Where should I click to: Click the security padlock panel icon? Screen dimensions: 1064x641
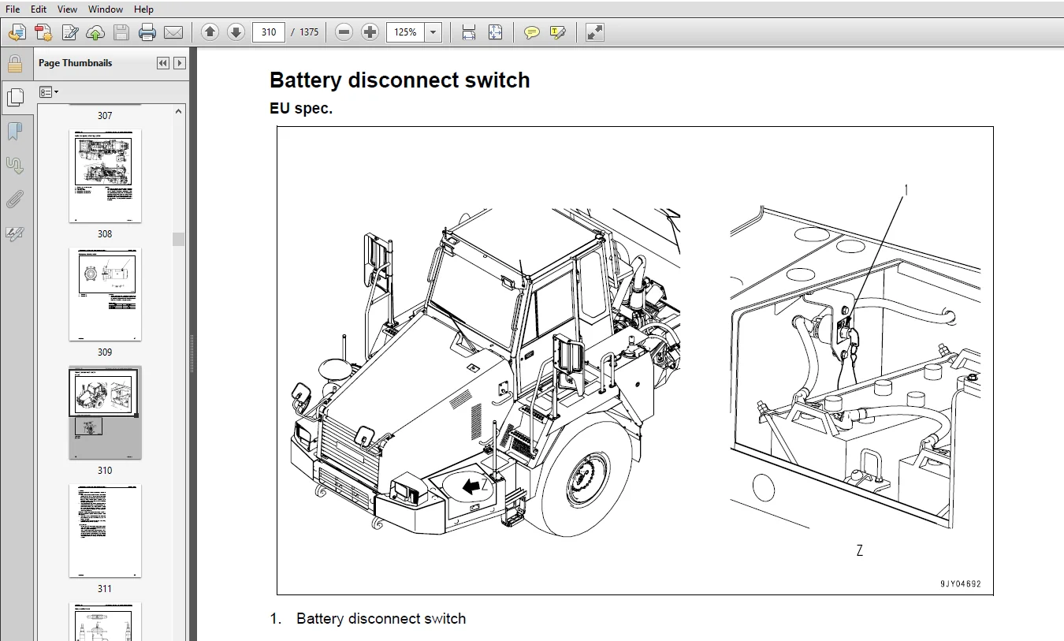[x=15, y=64]
